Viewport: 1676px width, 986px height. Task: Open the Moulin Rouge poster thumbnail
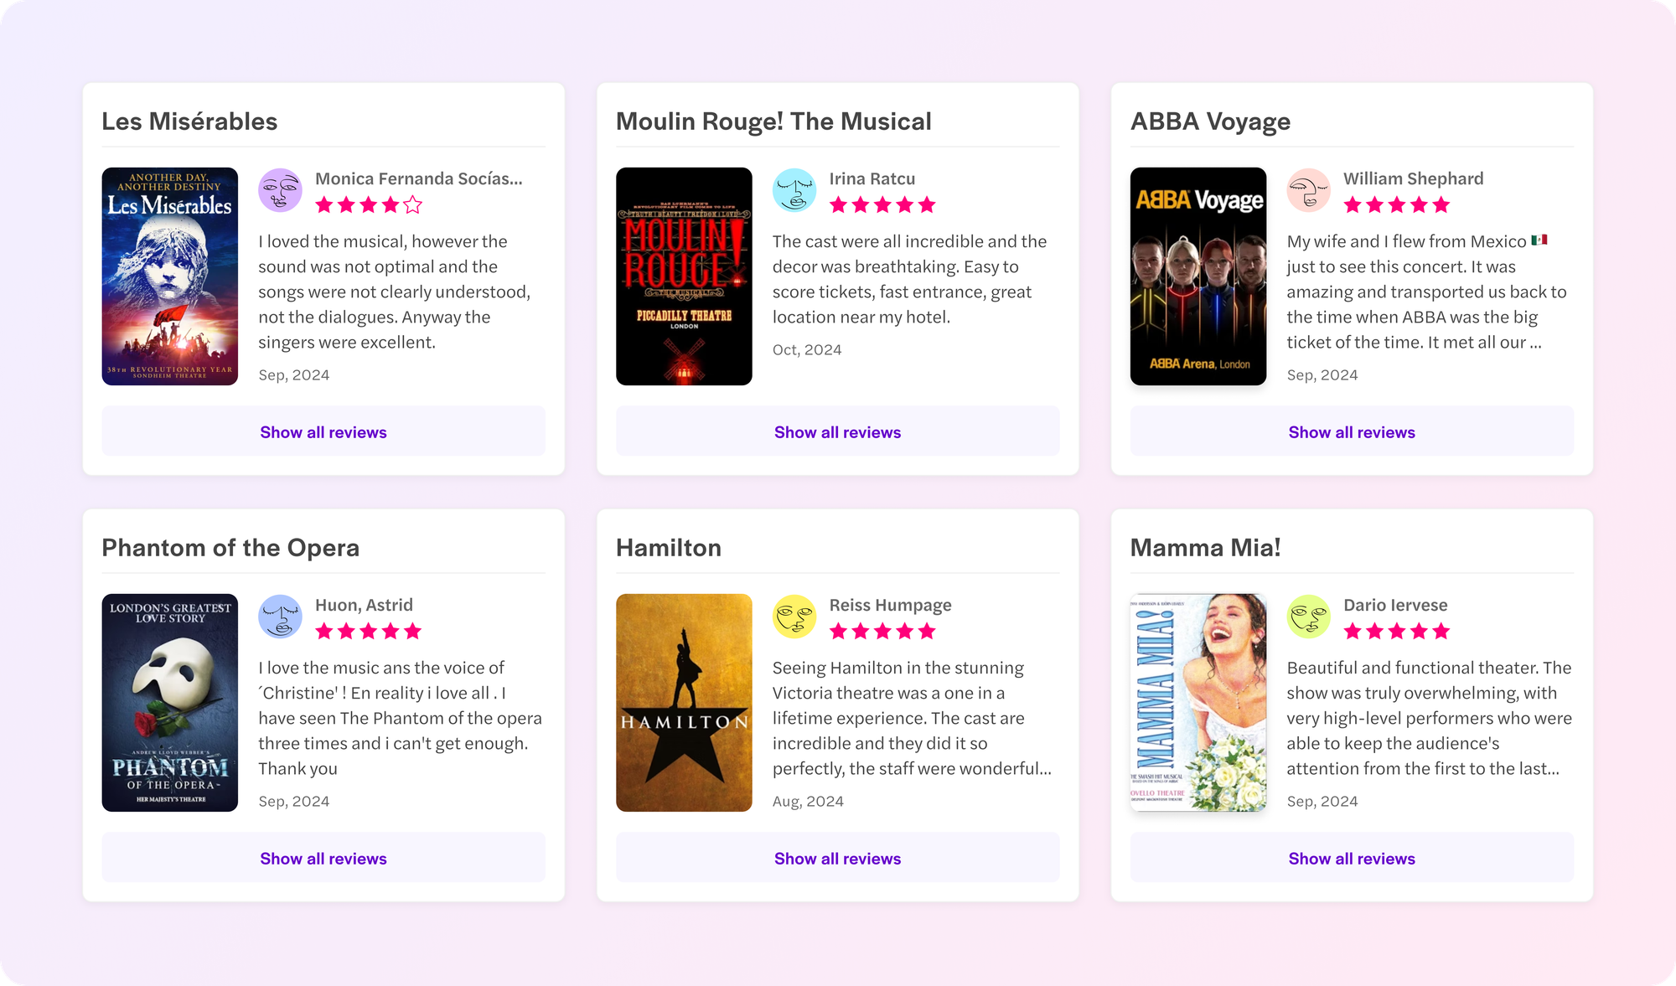pos(684,276)
